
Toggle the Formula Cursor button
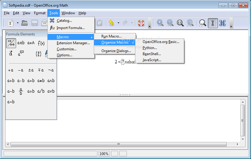213,23
